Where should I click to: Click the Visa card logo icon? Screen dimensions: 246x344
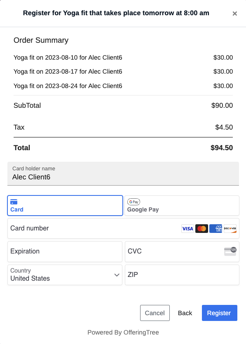(187, 229)
